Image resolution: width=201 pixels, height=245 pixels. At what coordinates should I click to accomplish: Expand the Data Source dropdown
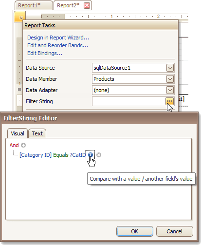[170, 68]
